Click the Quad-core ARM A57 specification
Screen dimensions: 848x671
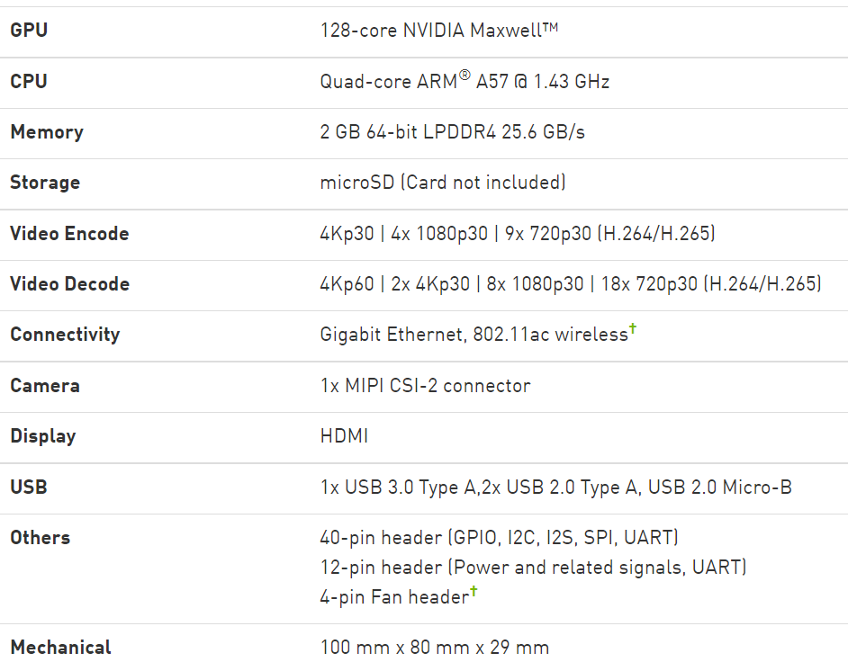(465, 82)
